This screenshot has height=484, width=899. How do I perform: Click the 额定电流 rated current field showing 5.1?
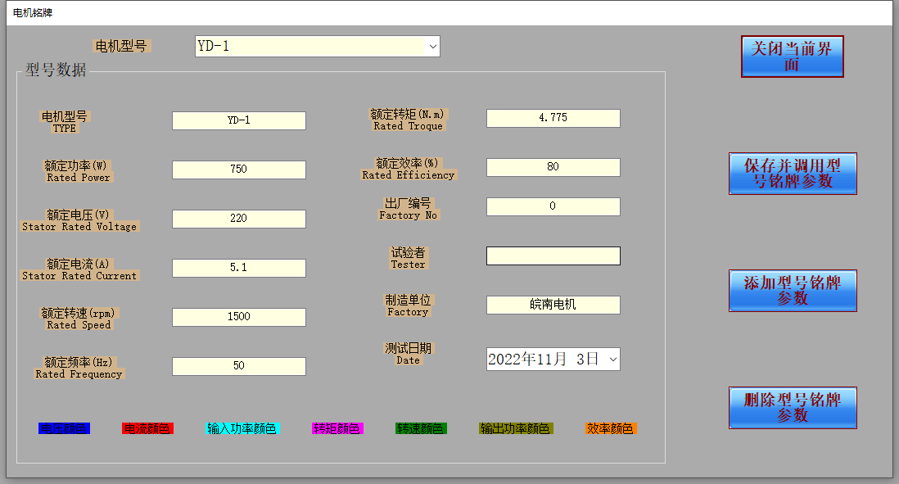238,268
